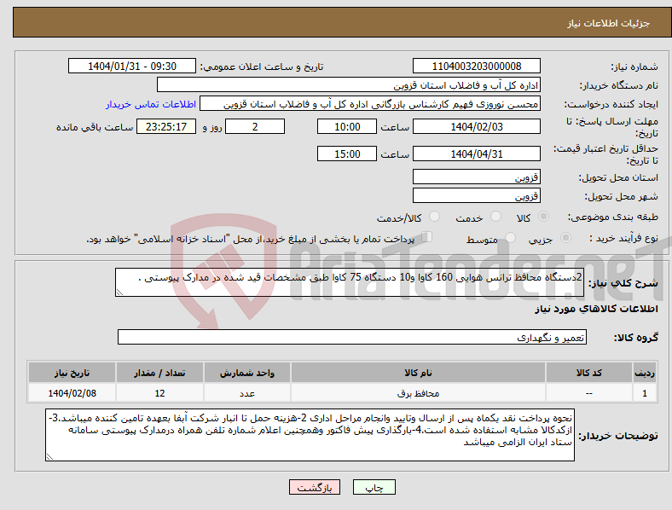Click the تعداد / مقدار column header

point(159,373)
